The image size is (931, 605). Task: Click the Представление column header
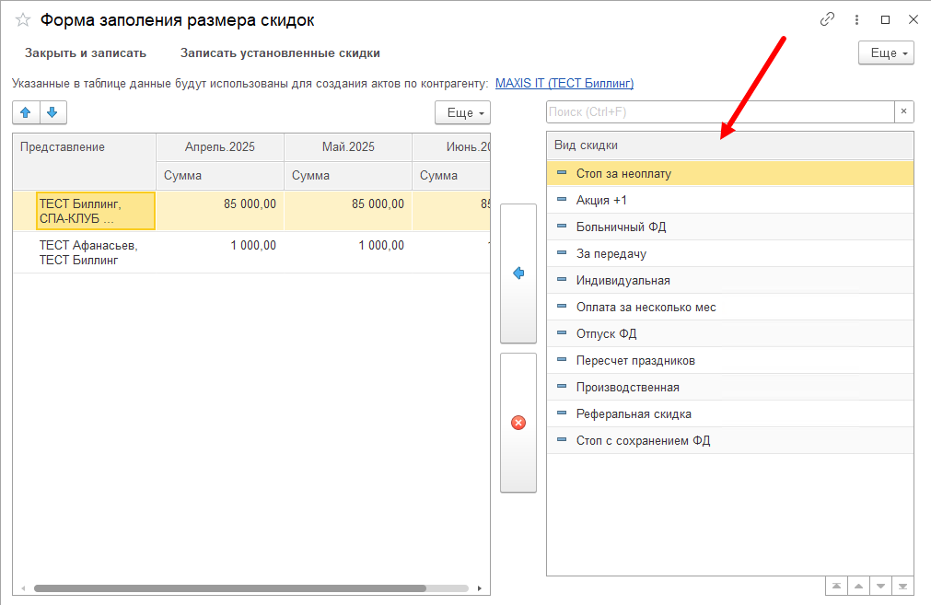tap(85, 161)
